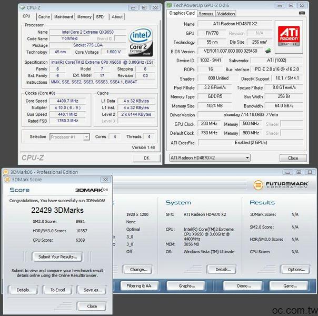Click OK in the CPU-Z window
The height and width of the screenshot is (316, 318).
(146, 158)
